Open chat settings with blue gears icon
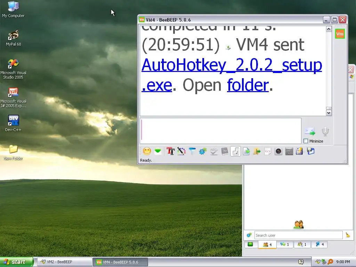 coord(203,151)
